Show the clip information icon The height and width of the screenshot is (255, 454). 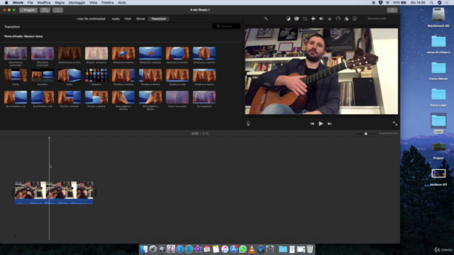point(355,18)
